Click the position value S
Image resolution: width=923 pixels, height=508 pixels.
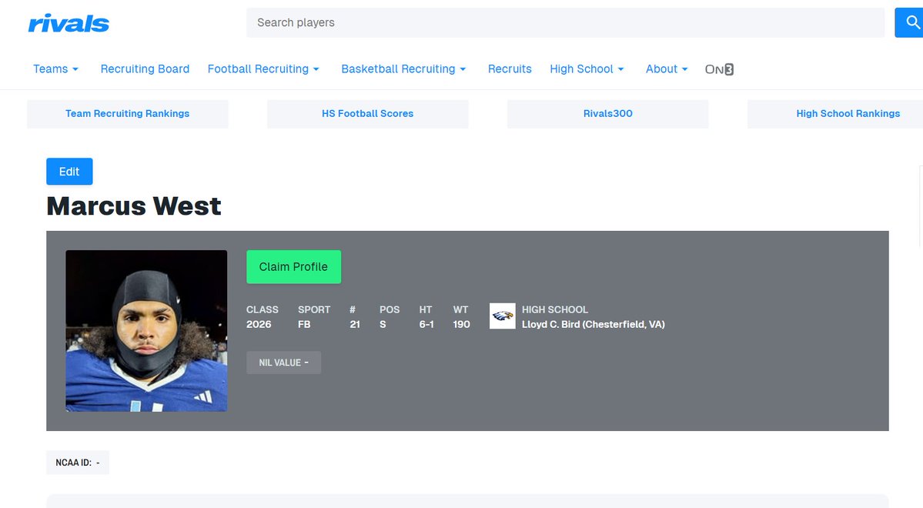(383, 324)
